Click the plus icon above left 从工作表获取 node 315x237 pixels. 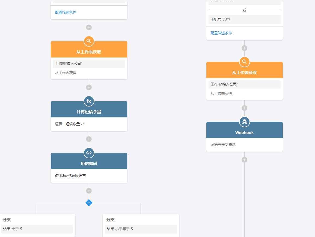(89, 27)
